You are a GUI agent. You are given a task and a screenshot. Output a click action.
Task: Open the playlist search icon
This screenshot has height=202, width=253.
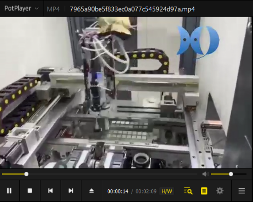coord(188,191)
